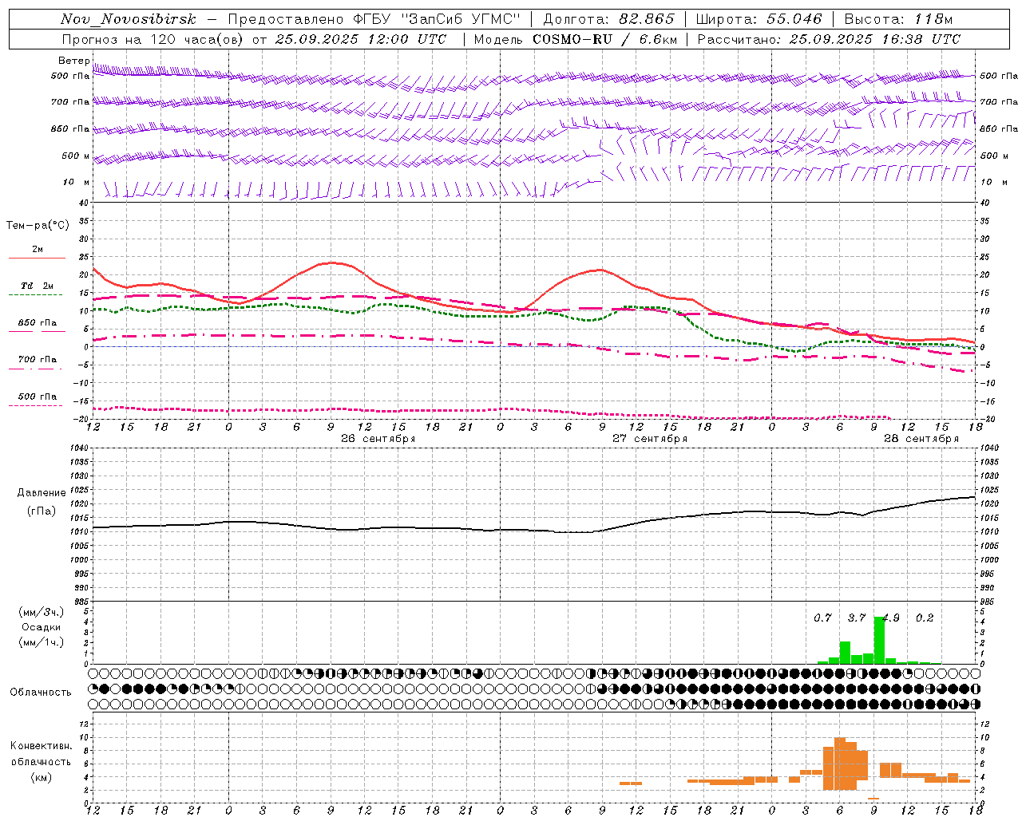Click the computed time 25.09.2025 16:38 UTC
The image size is (1022, 817).
click(874, 39)
